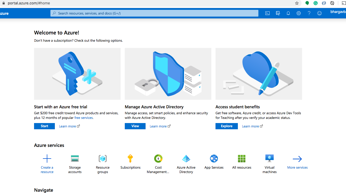Click the Start free trial button

point(44,126)
